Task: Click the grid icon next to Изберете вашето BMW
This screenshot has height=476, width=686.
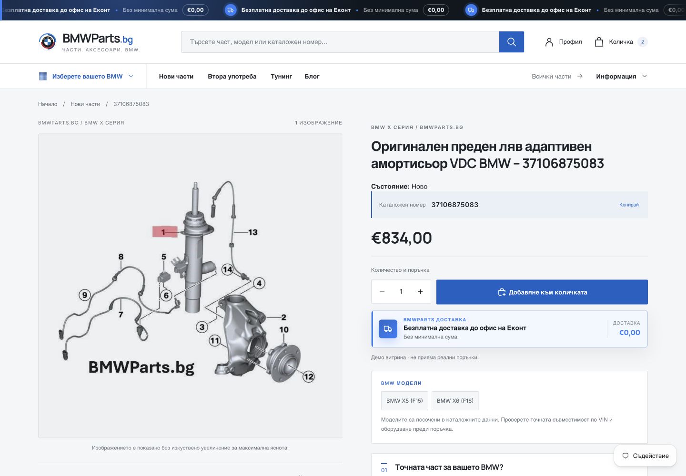Action: pos(43,76)
